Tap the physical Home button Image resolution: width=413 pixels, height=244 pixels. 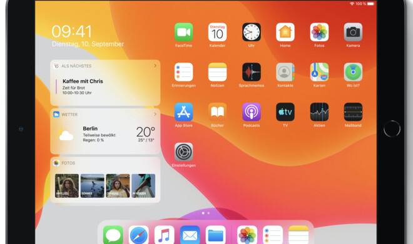[x=392, y=129]
